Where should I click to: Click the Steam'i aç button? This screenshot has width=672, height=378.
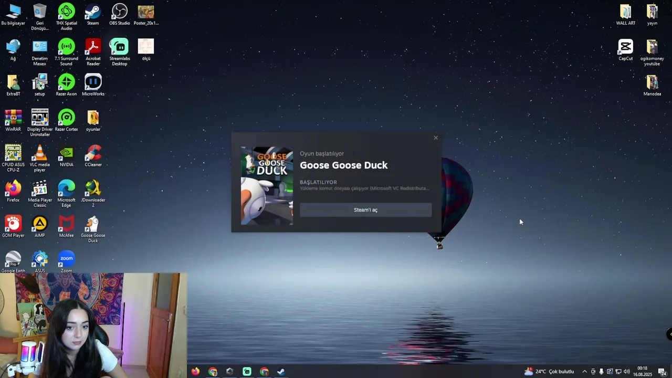pyautogui.click(x=365, y=210)
